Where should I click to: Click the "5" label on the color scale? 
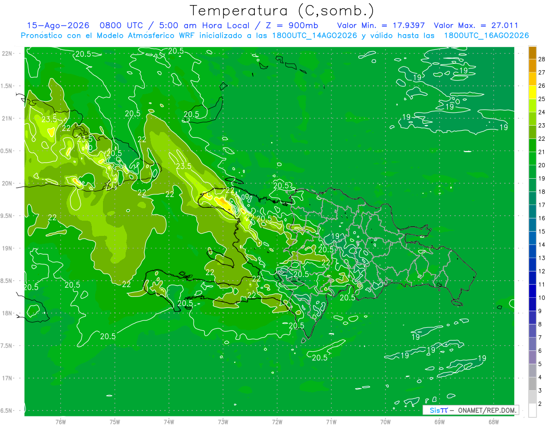click(x=540, y=364)
